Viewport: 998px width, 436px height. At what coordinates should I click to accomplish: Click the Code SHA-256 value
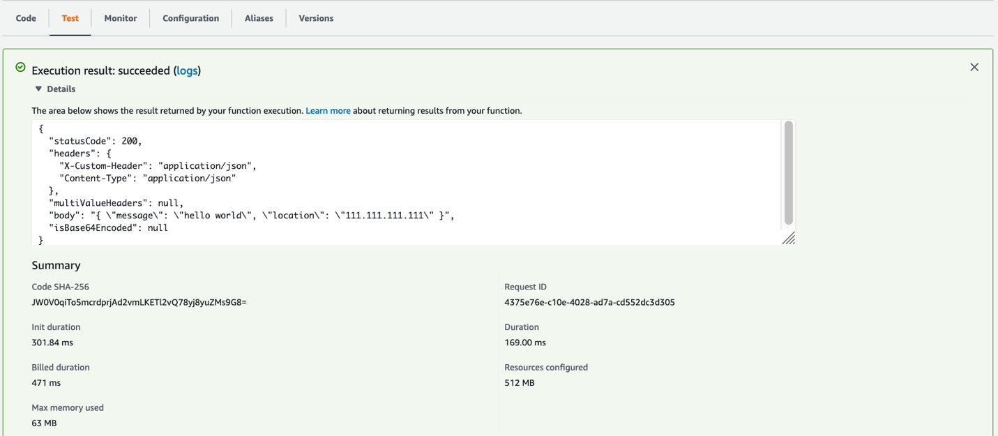tap(139, 302)
